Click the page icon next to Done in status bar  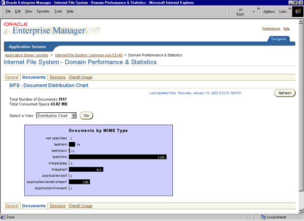3,217
